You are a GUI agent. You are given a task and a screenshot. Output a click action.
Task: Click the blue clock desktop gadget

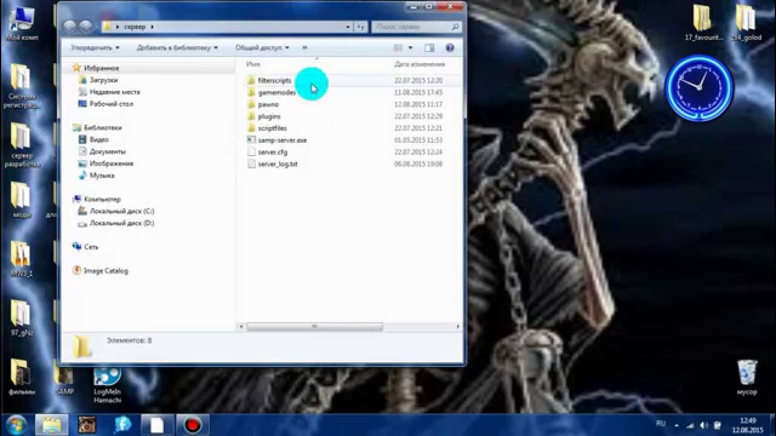pyautogui.click(x=699, y=88)
